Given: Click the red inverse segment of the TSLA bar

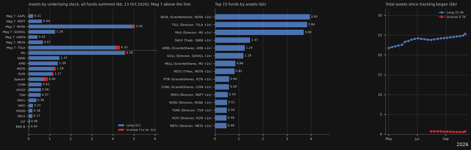Looking at the screenshot, I should (118, 48).
